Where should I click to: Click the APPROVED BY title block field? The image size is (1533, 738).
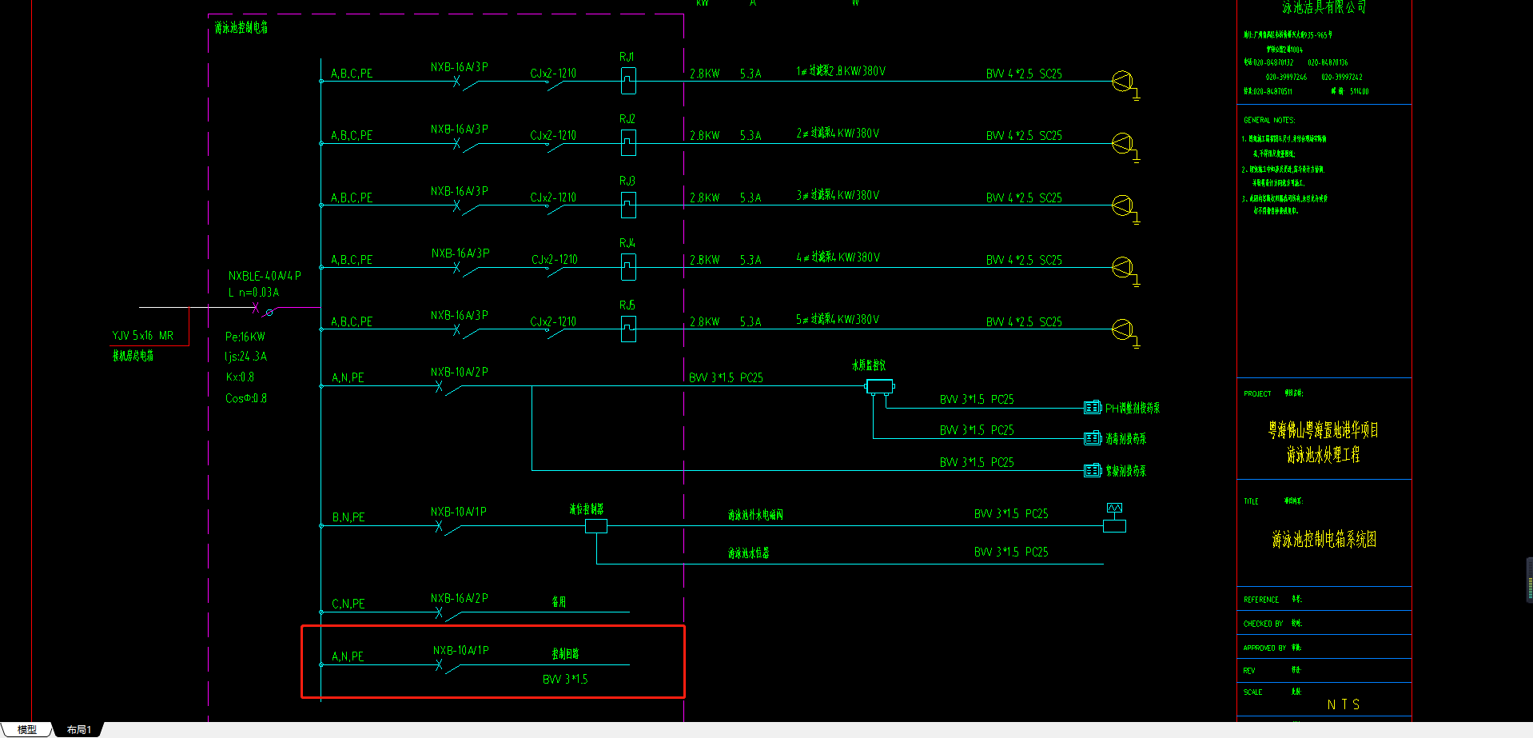click(1265, 648)
